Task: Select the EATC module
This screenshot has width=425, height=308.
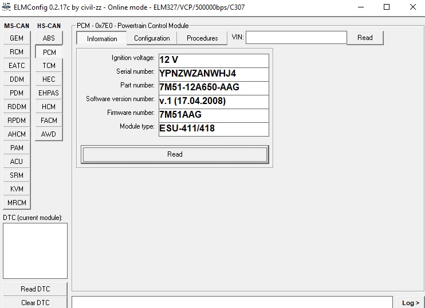Action: click(x=17, y=66)
